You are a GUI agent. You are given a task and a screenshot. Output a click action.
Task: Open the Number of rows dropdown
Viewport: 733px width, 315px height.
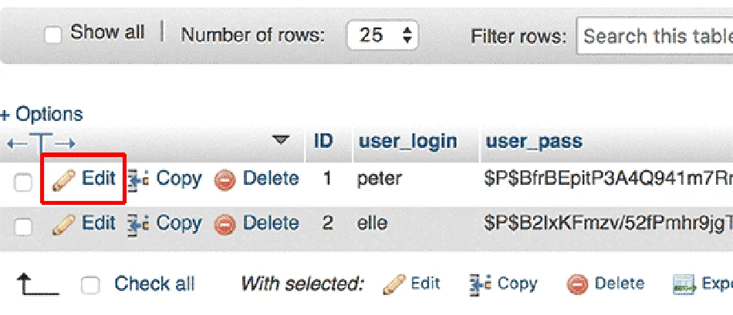pos(383,35)
